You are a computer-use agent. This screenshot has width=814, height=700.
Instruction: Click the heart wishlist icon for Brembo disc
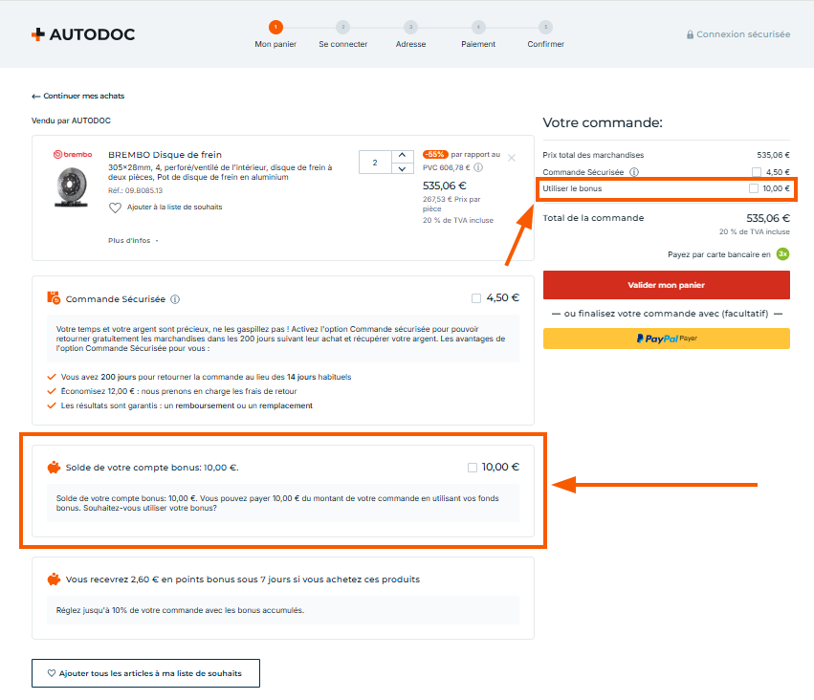coord(115,208)
